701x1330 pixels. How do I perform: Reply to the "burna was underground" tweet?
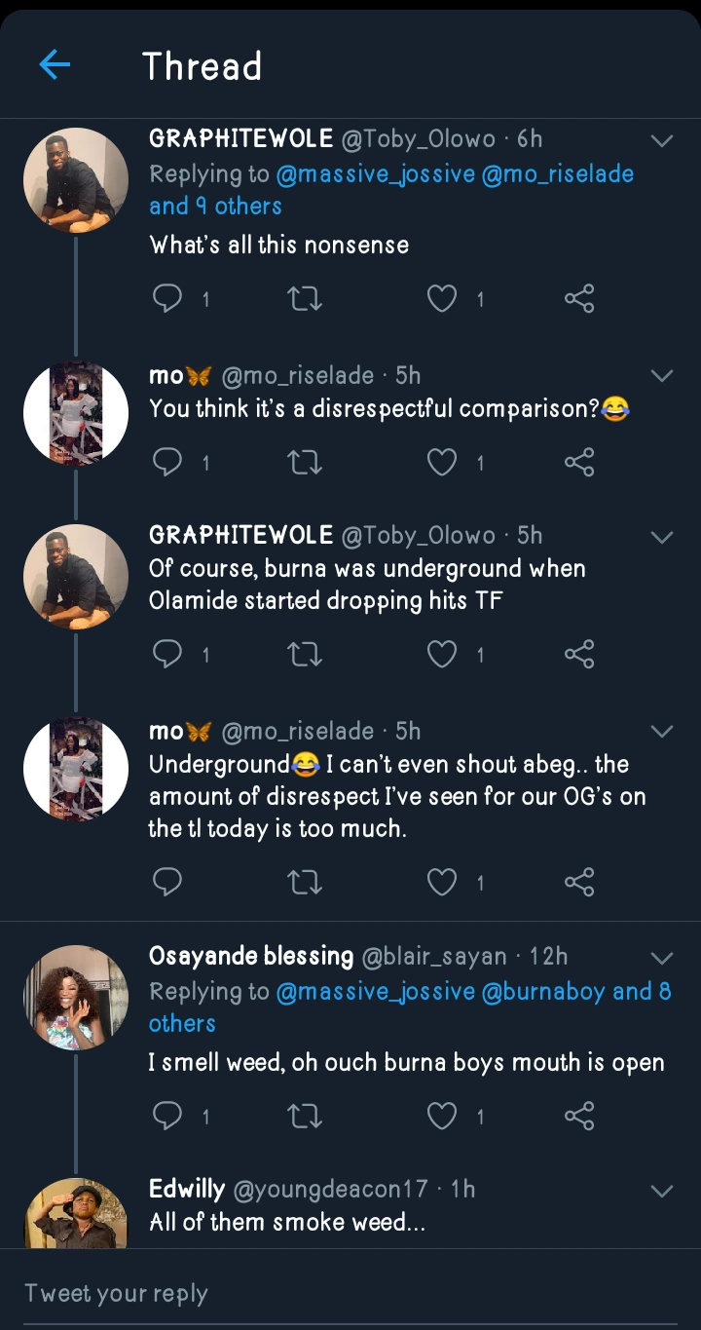(x=167, y=654)
